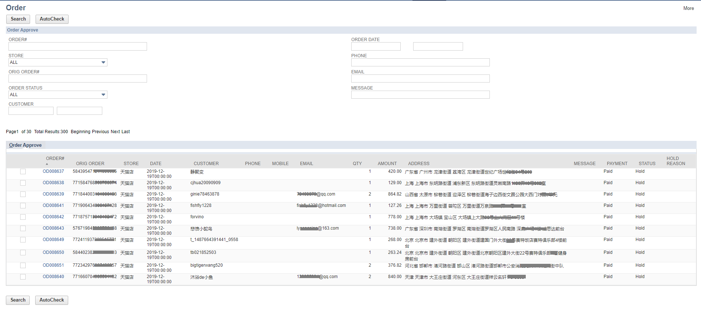Jump to Last results page
Screen dimensions: 701x310
(x=126, y=132)
